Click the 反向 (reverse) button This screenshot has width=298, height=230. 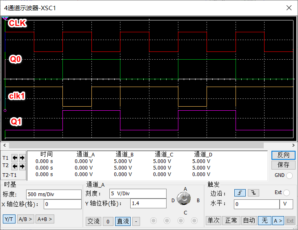click(x=283, y=155)
